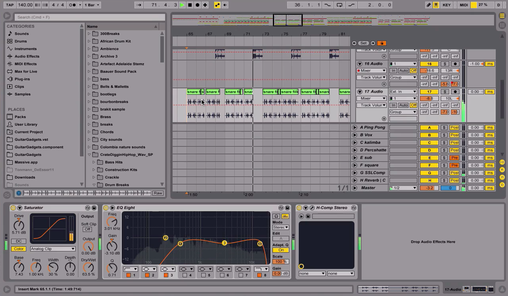508x296 pixels.
Task: Open the Ext. In input dropdown on 17 Audio
Action: (x=403, y=92)
